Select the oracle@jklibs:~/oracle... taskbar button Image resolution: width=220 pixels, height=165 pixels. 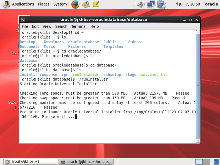(x=86, y=162)
